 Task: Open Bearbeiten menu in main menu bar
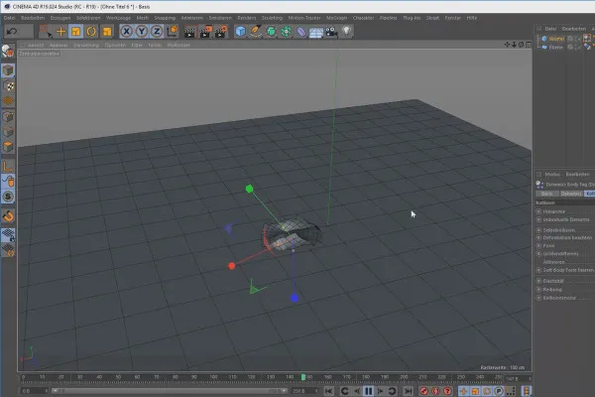(33, 18)
